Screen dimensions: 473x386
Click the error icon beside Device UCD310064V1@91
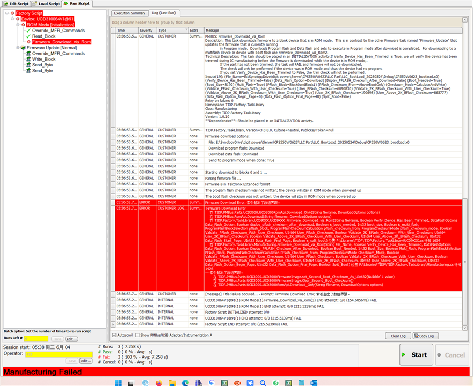(x=18, y=19)
